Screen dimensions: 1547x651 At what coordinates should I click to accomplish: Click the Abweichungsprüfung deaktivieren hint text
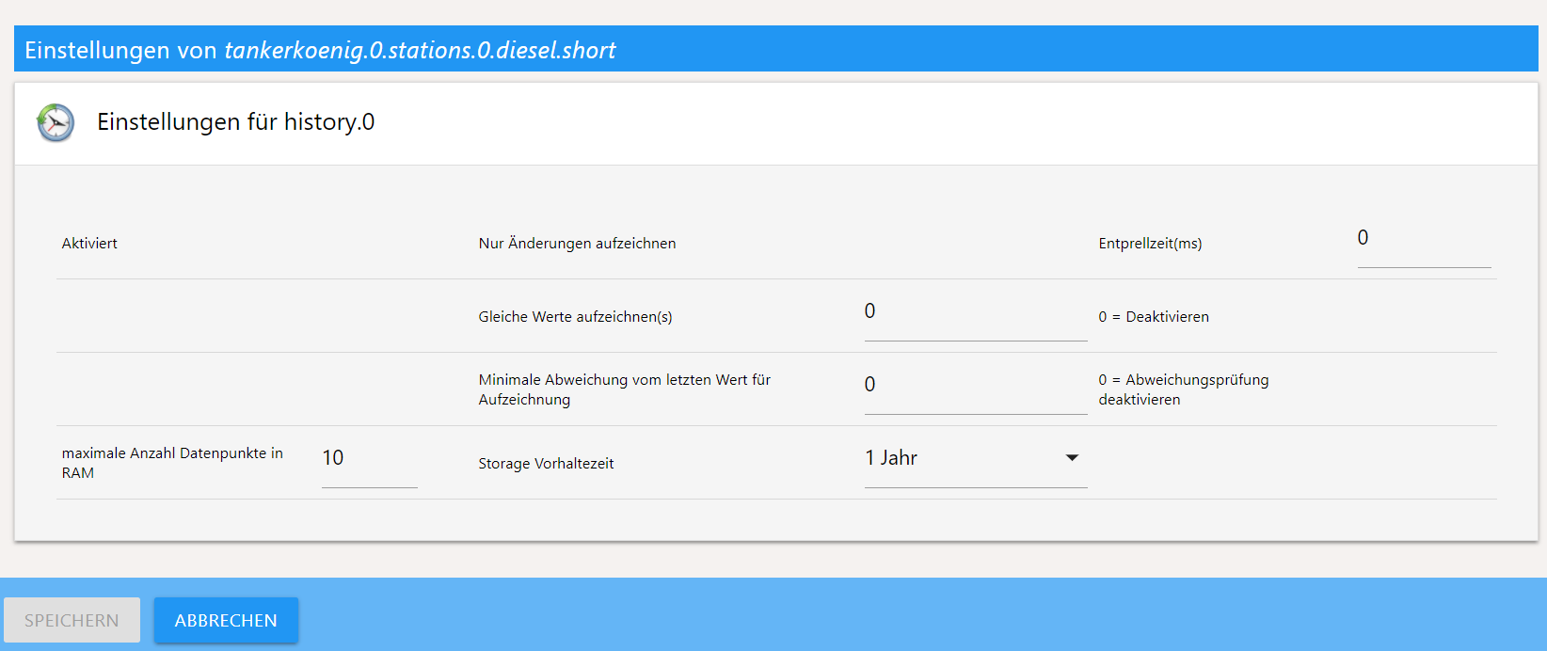coord(1183,389)
